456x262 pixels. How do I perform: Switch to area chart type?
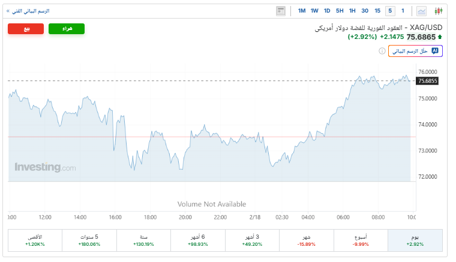point(422,11)
